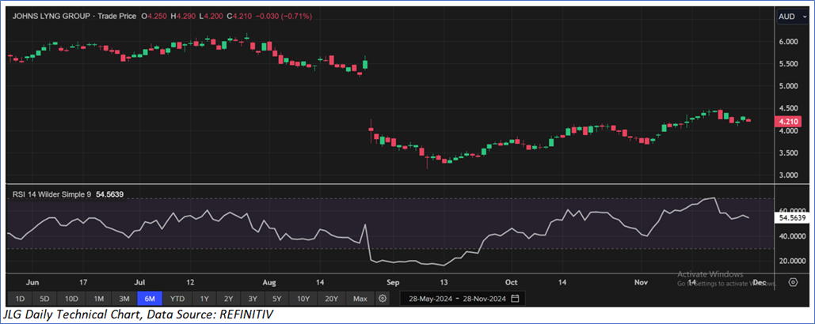Click the RSI 14 Wilder Simple 9 label
The image size is (815, 324).
tap(51, 194)
